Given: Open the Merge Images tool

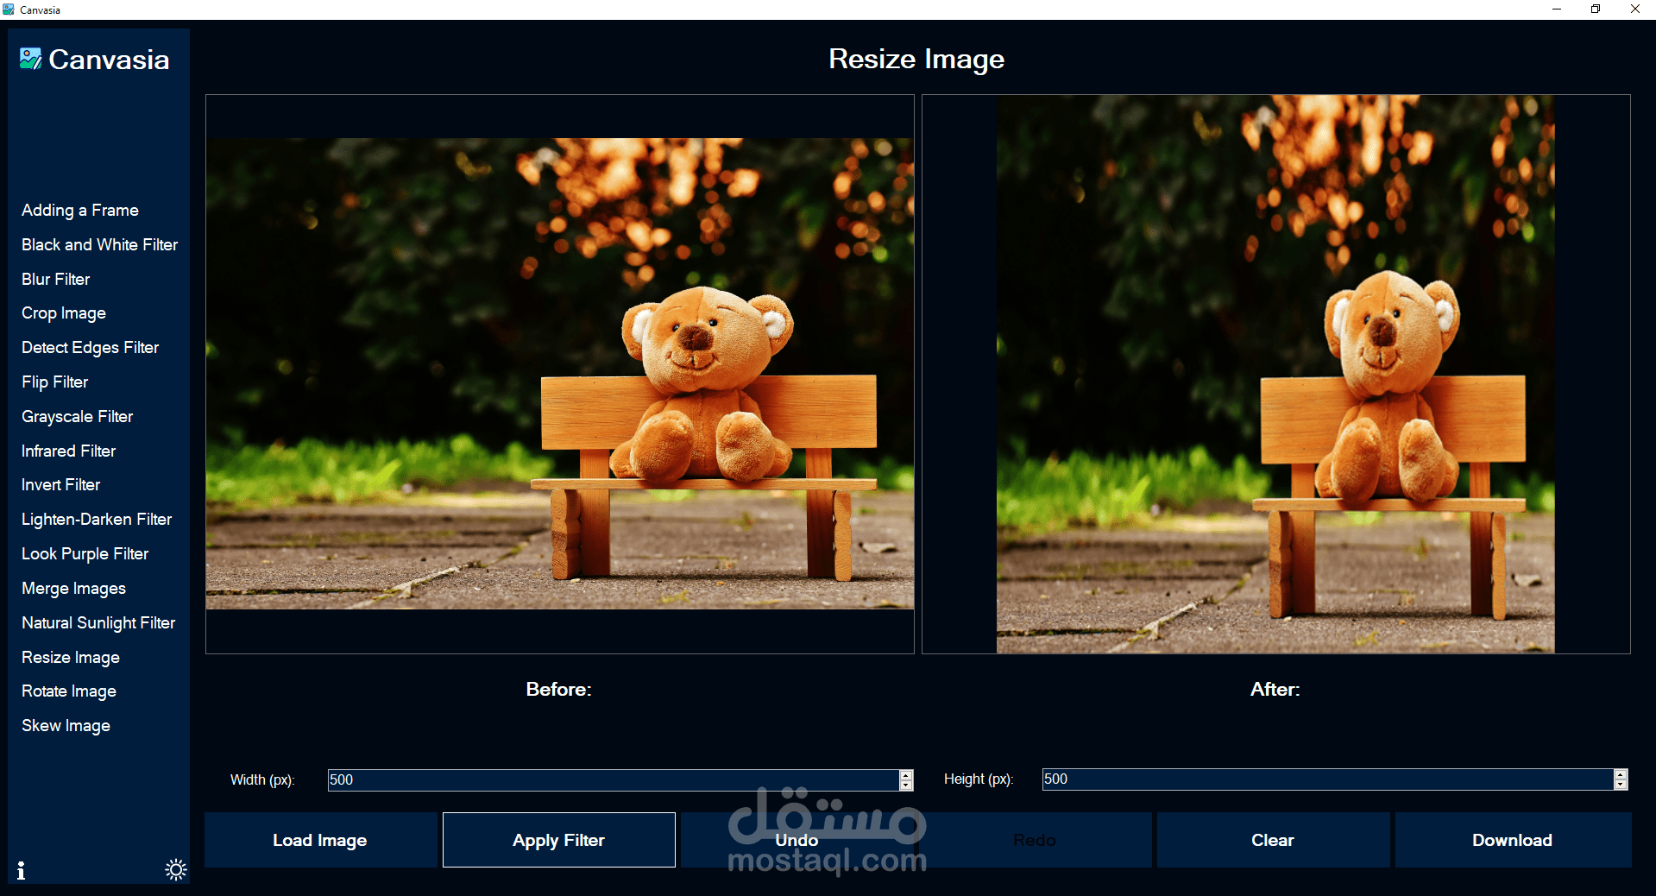Looking at the screenshot, I should pyautogui.click(x=74, y=589).
